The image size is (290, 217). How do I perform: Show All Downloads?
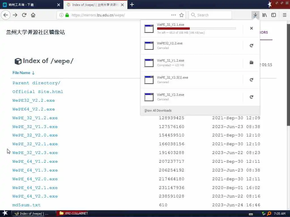(x=158, y=110)
